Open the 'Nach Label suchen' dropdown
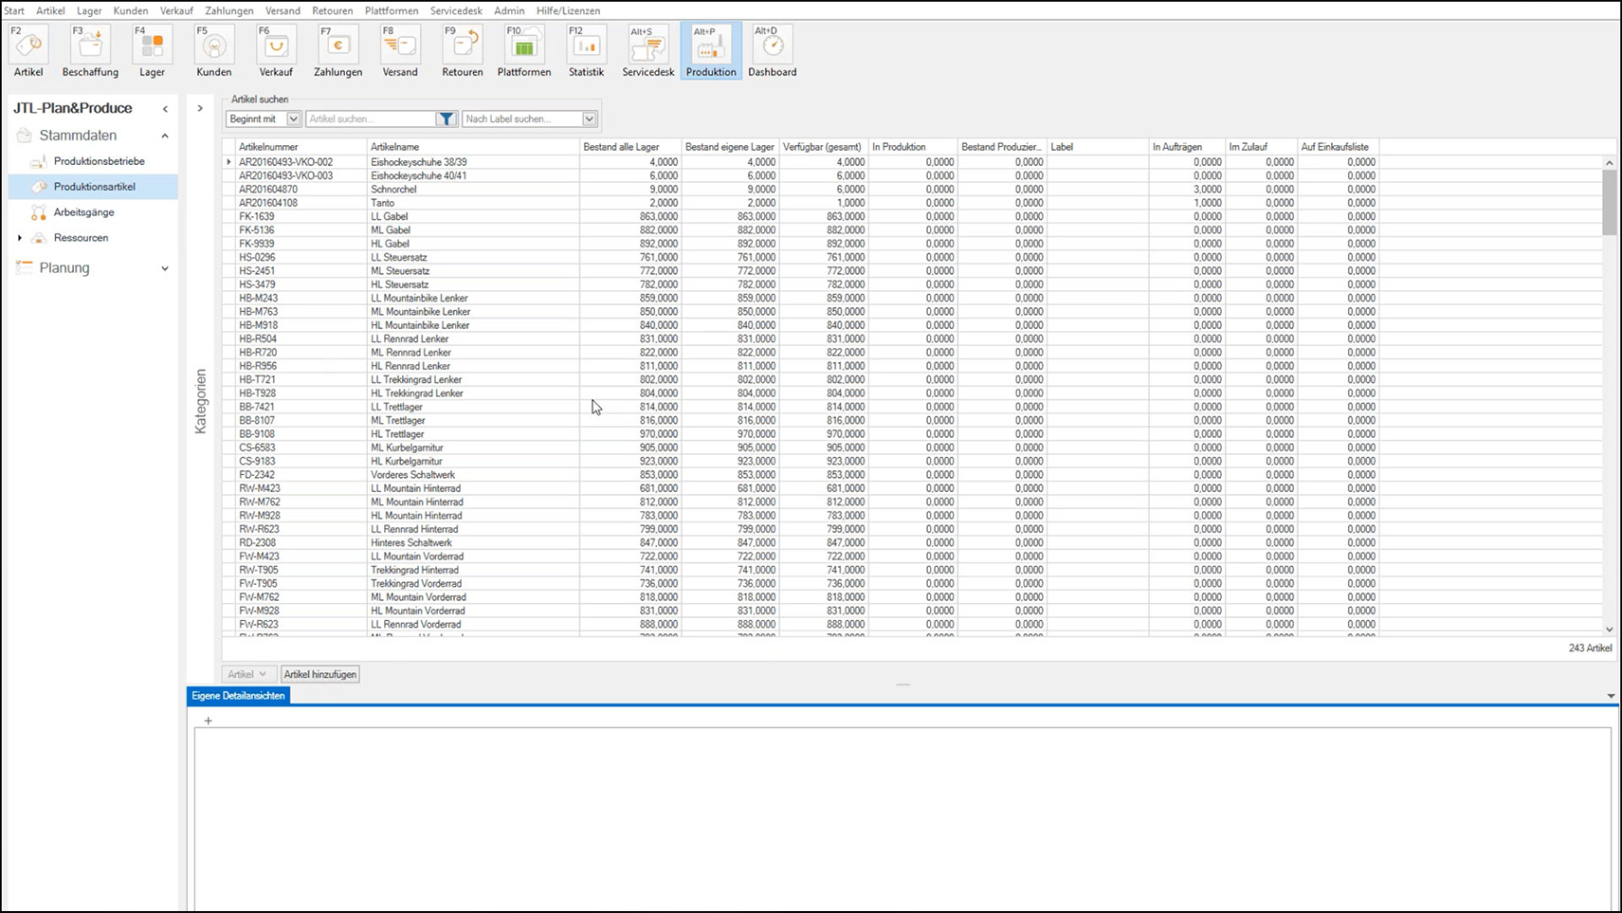Viewport: 1622px width, 913px height. 589,119
